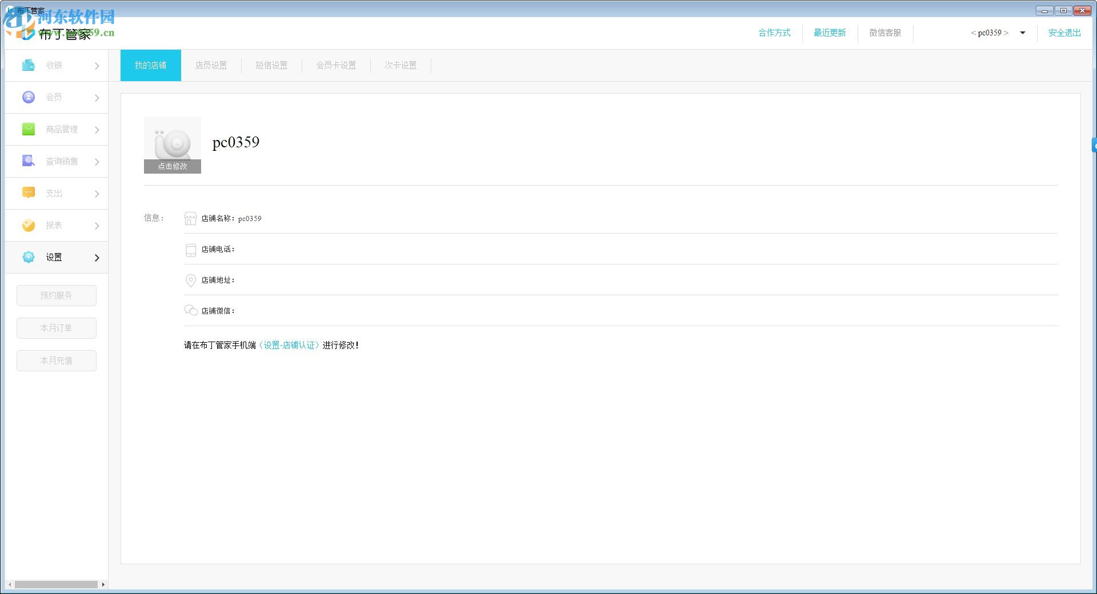Click the green 商品管理 bag icon

click(29, 129)
